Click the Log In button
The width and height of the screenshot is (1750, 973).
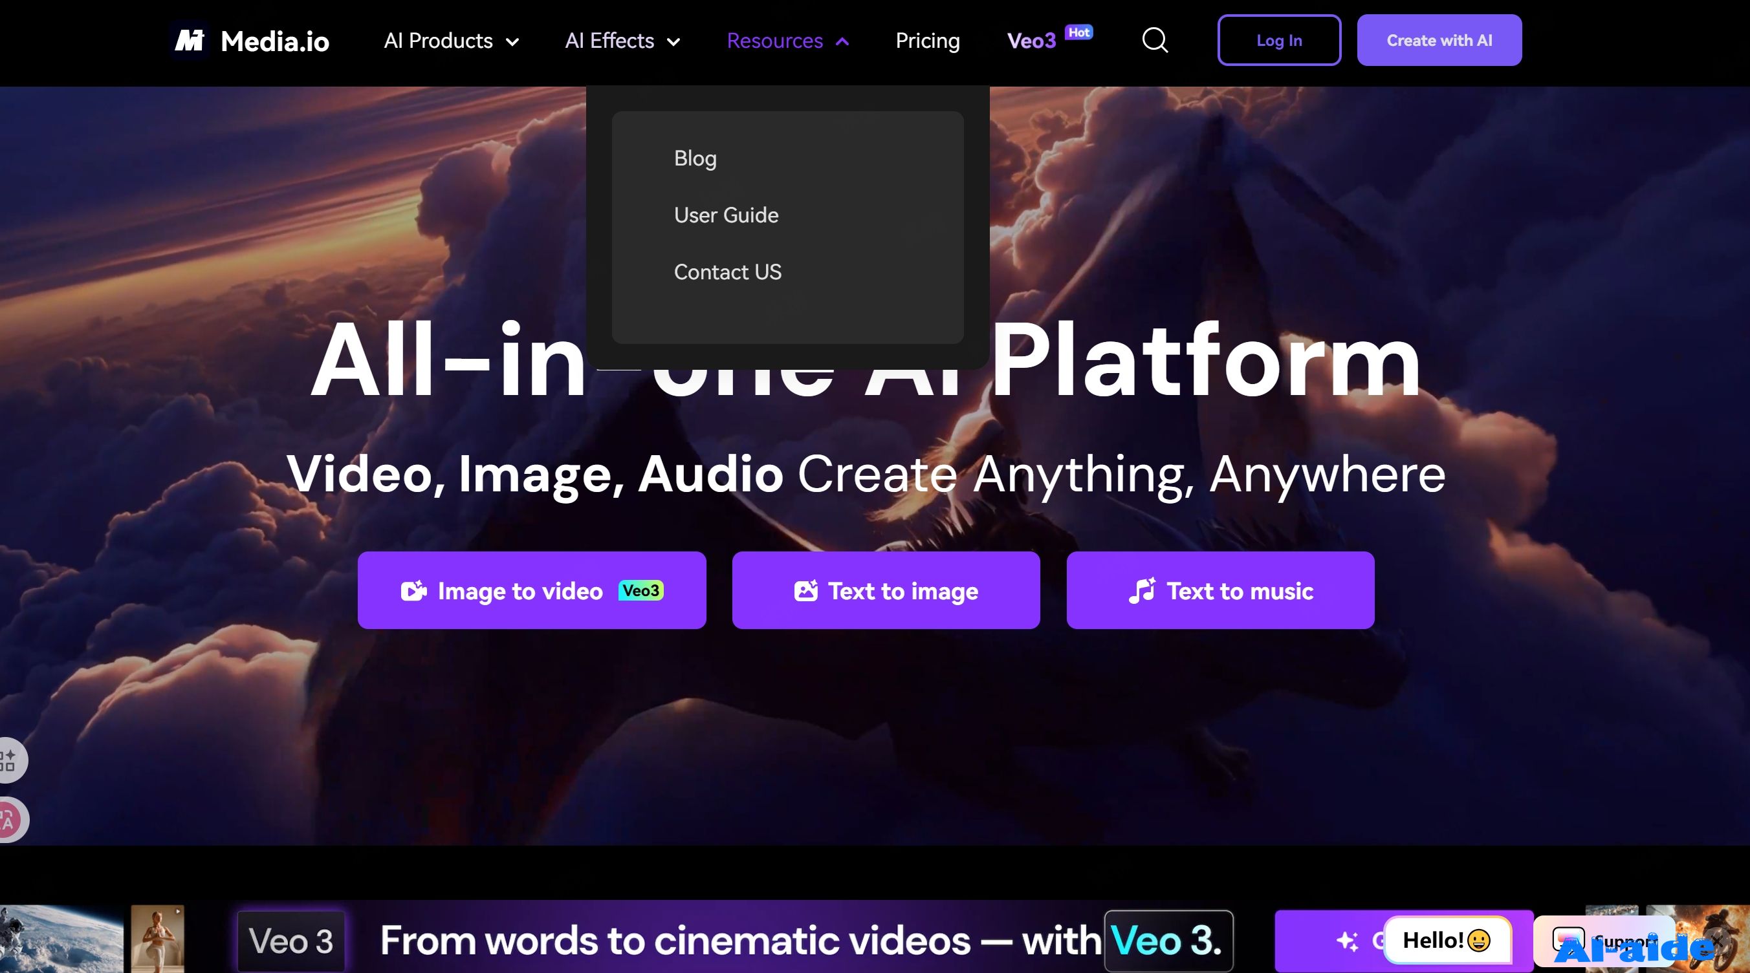[x=1279, y=40]
